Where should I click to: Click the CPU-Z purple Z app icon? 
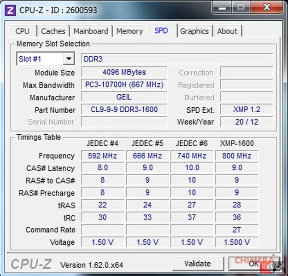(x=10, y=11)
